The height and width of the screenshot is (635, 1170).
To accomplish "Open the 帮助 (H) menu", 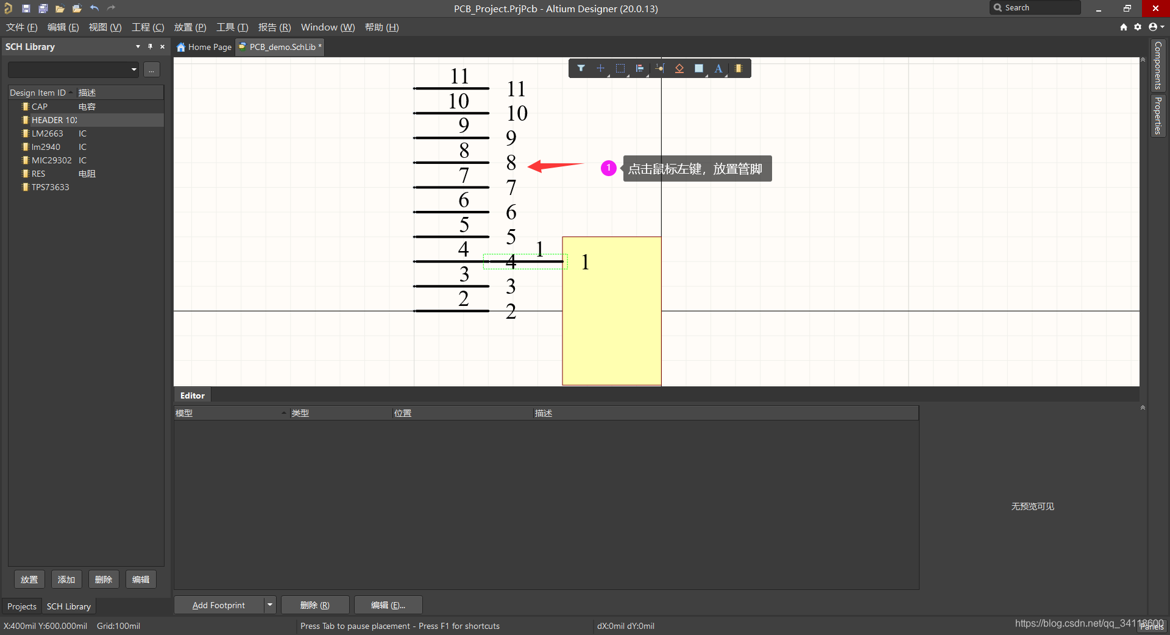I will tap(381, 27).
